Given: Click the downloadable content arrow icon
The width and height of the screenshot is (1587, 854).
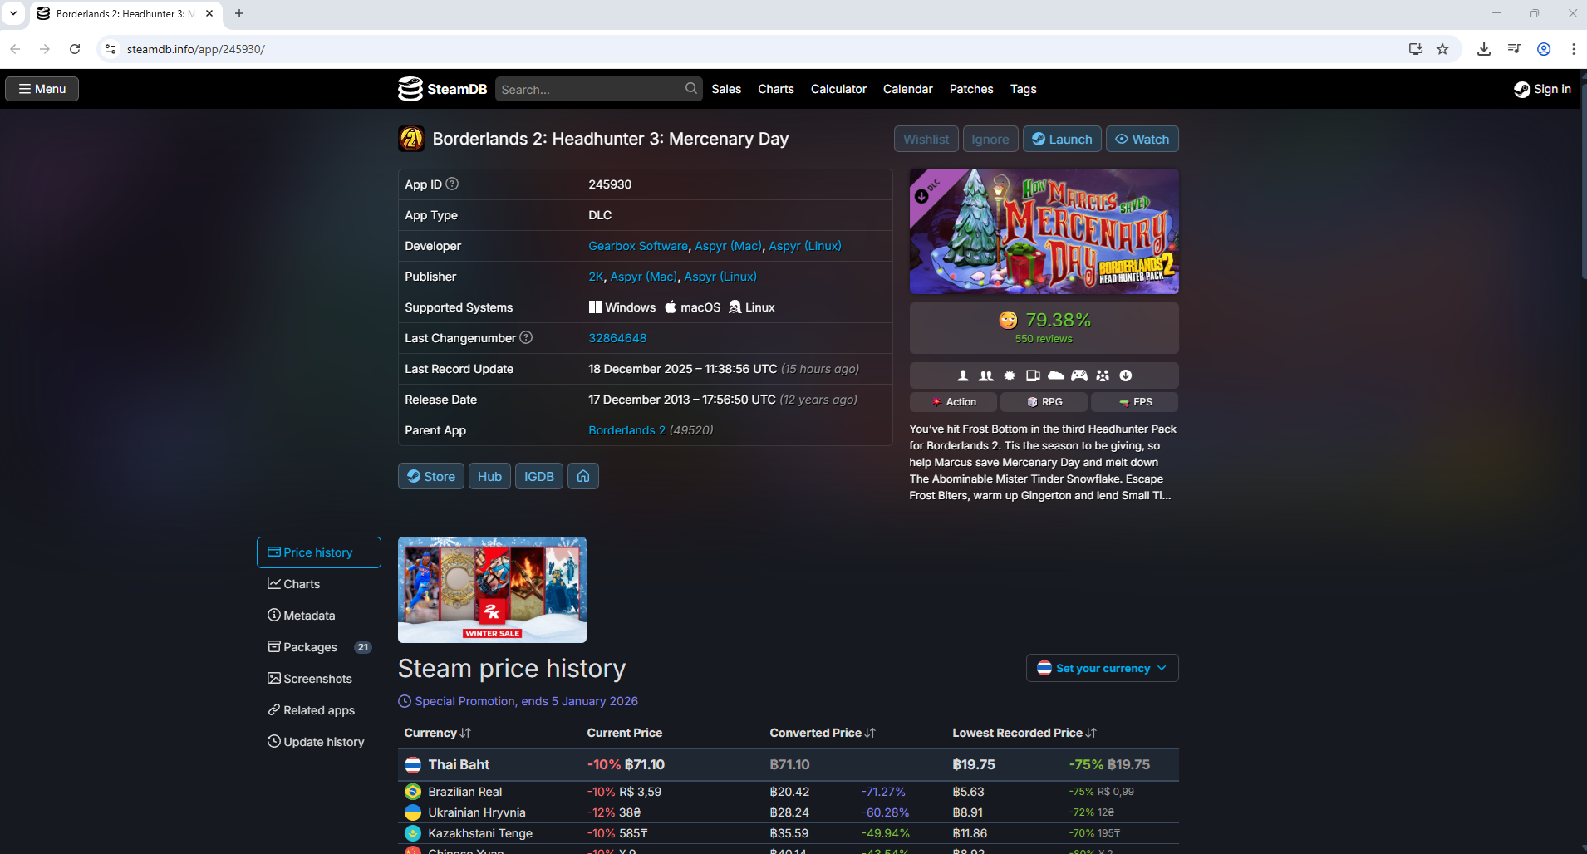Looking at the screenshot, I should (1126, 375).
